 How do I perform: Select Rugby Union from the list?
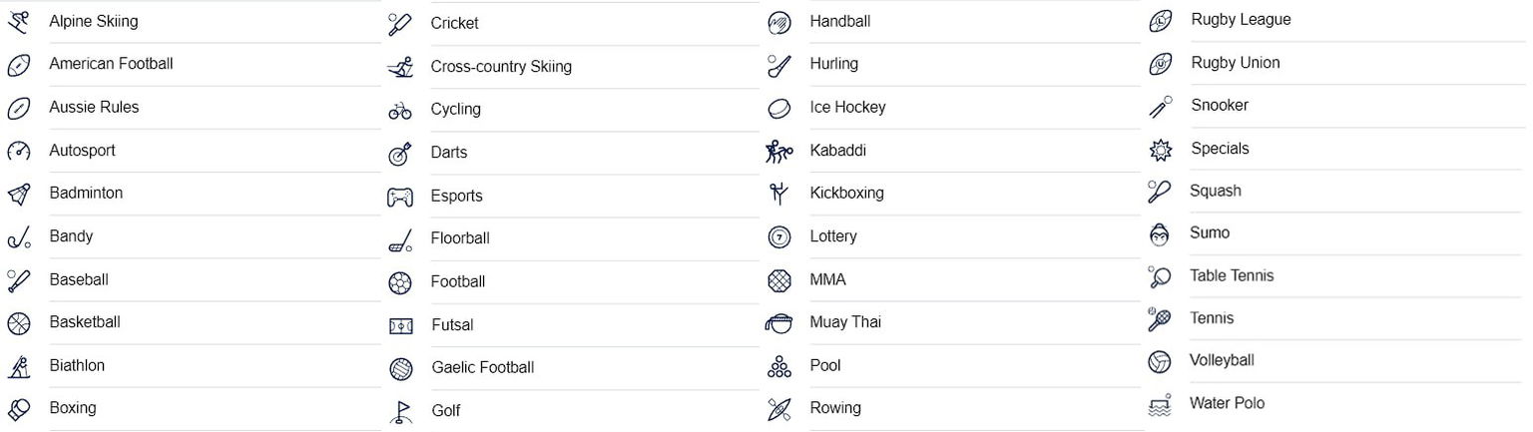coord(1235,63)
